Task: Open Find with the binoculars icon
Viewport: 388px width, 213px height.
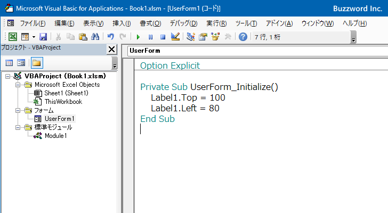Action: [x=95, y=37]
